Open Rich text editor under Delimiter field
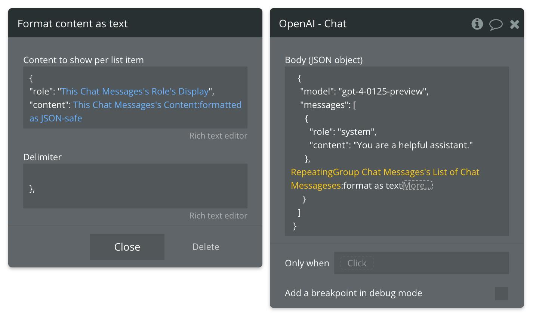Image resolution: width=539 pixels, height=313 pixels. (218, 216)
